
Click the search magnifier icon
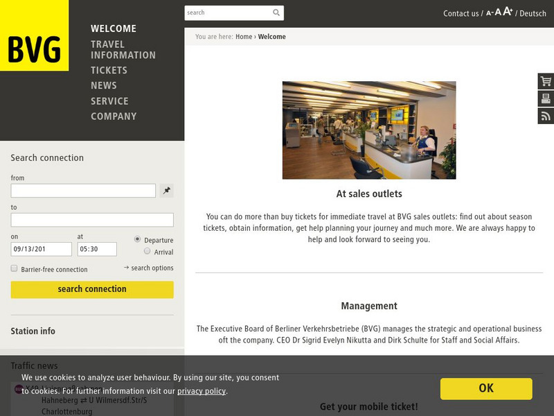point(276,12)
